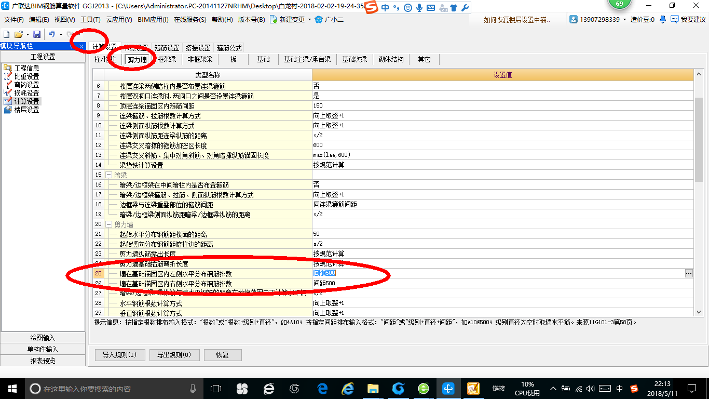Click the 导入规则(I) button
The height and width of the screenshot is (399, 709).
pyautogui.click(x=119, y=355)
